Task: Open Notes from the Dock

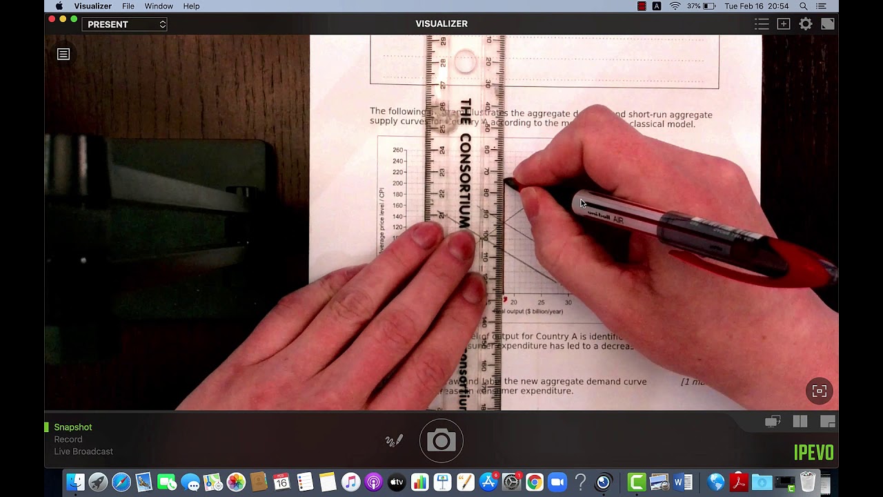Action: point(328,482)
